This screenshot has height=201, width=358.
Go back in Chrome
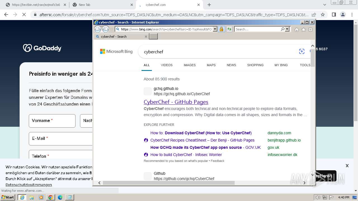(6, 15)
